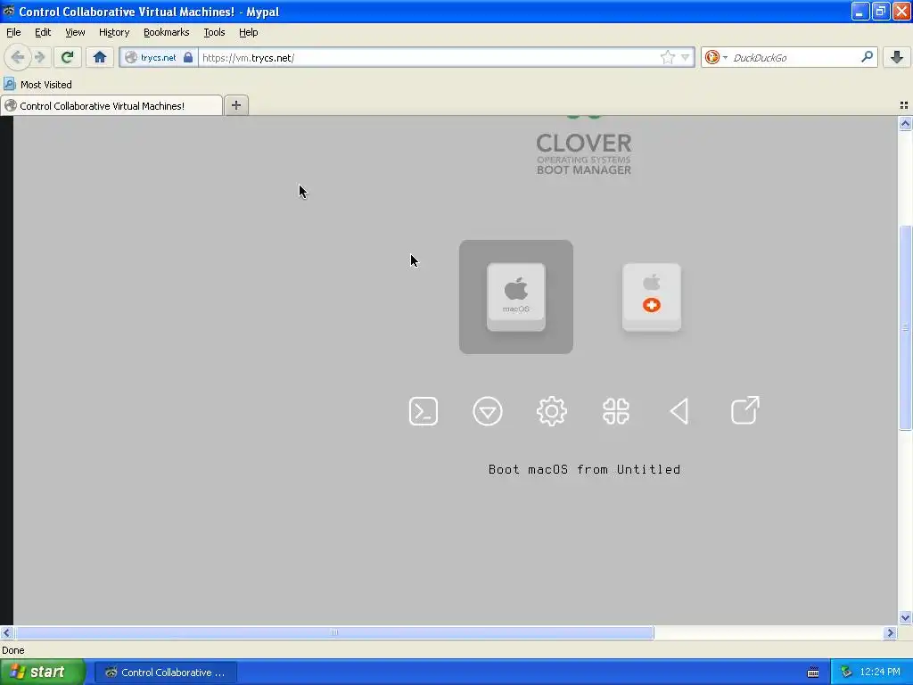Open the Downloads arrow button
913x685 pixels.
pos(897,57)
